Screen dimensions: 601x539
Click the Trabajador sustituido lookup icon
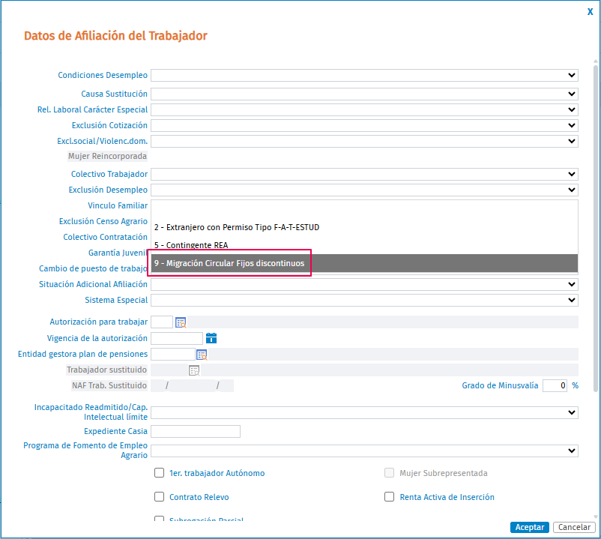[194, 370]
